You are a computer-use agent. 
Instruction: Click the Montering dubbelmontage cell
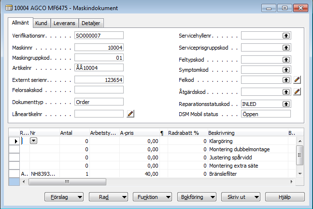pyautogui.click(x=248, y=149)
